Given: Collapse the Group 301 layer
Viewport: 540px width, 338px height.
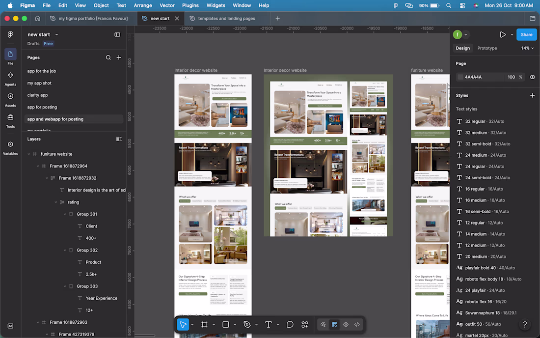Looking at the screenshot, I should [x=65, y=214].
